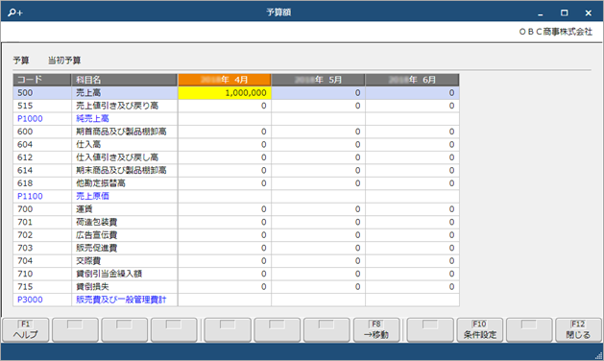Select the 広告宣伝費 account name
604x361 pixels.
96,235
